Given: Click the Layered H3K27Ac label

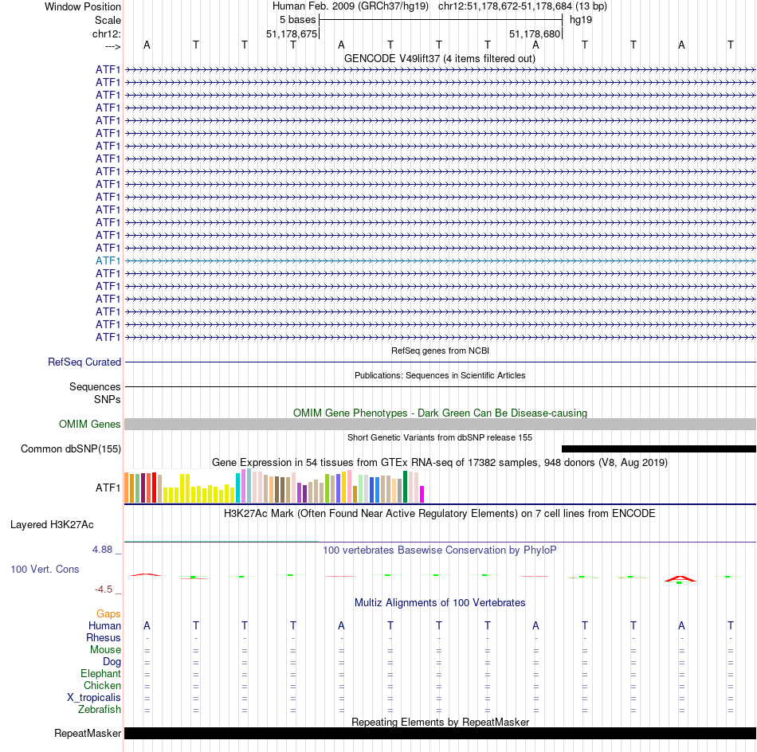Looking at the screenshot, I should click(x=52, y=525).
